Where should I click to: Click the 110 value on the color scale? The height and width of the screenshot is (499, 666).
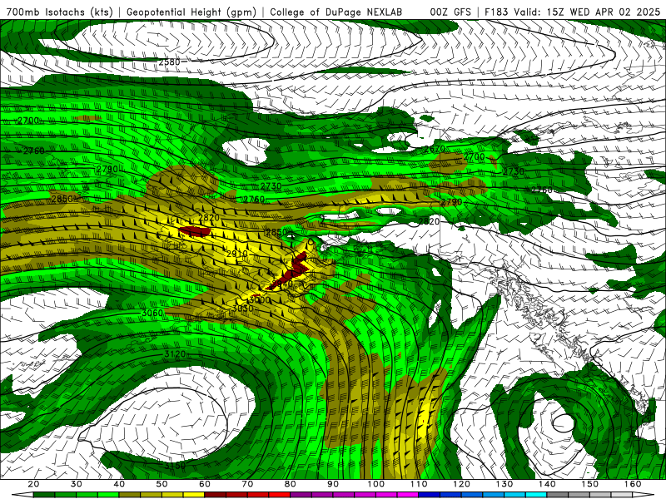click(x=419, y=484)
